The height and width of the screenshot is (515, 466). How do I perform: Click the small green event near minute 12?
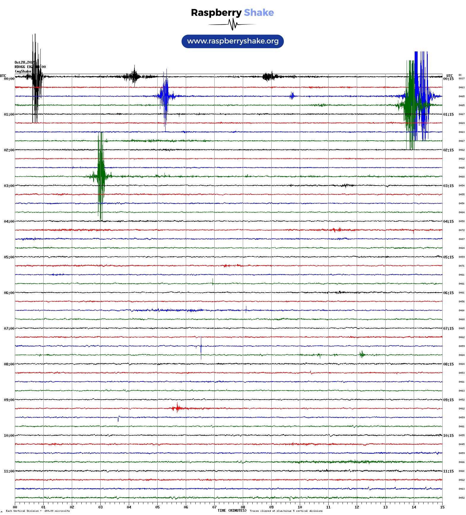(362, 354)
